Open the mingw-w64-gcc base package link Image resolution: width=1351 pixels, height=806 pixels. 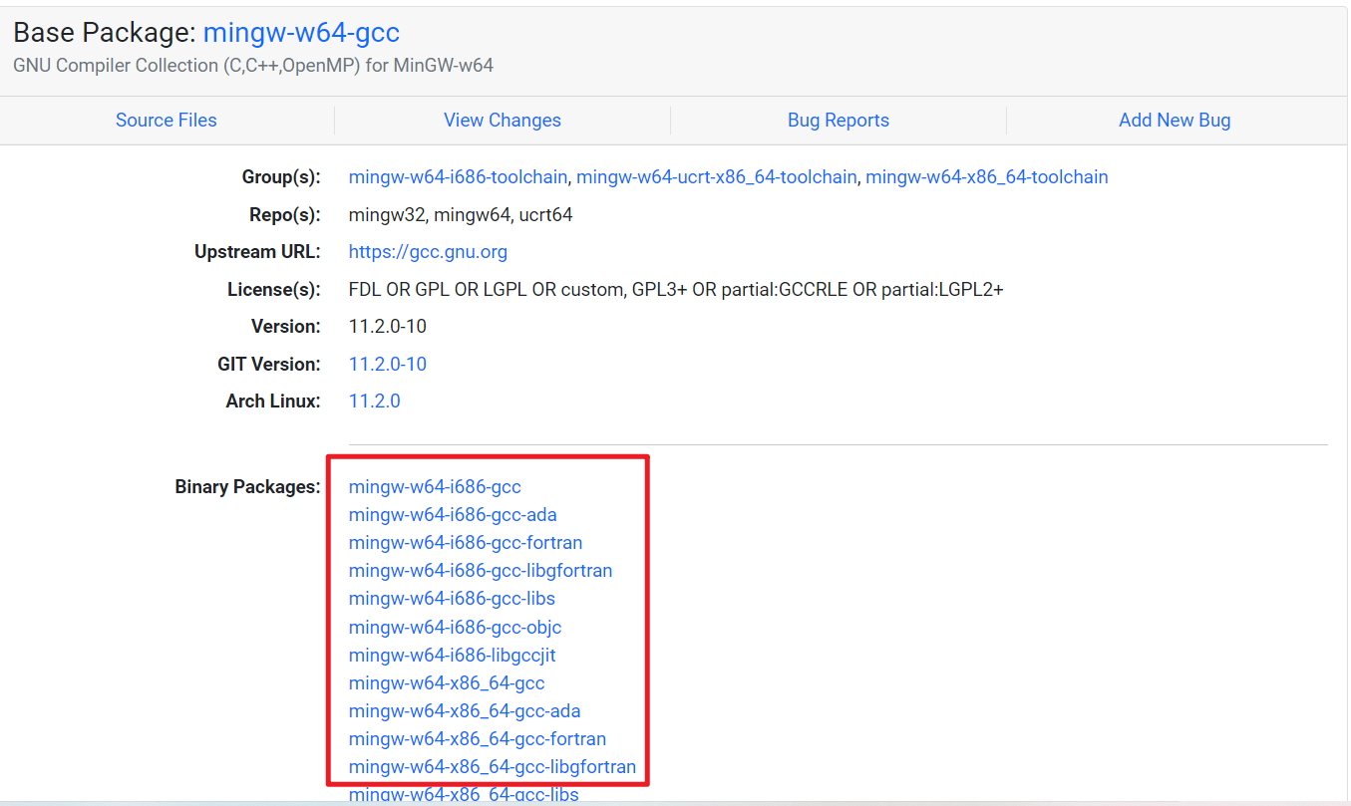pyautogui.click(x=301, y=33)
